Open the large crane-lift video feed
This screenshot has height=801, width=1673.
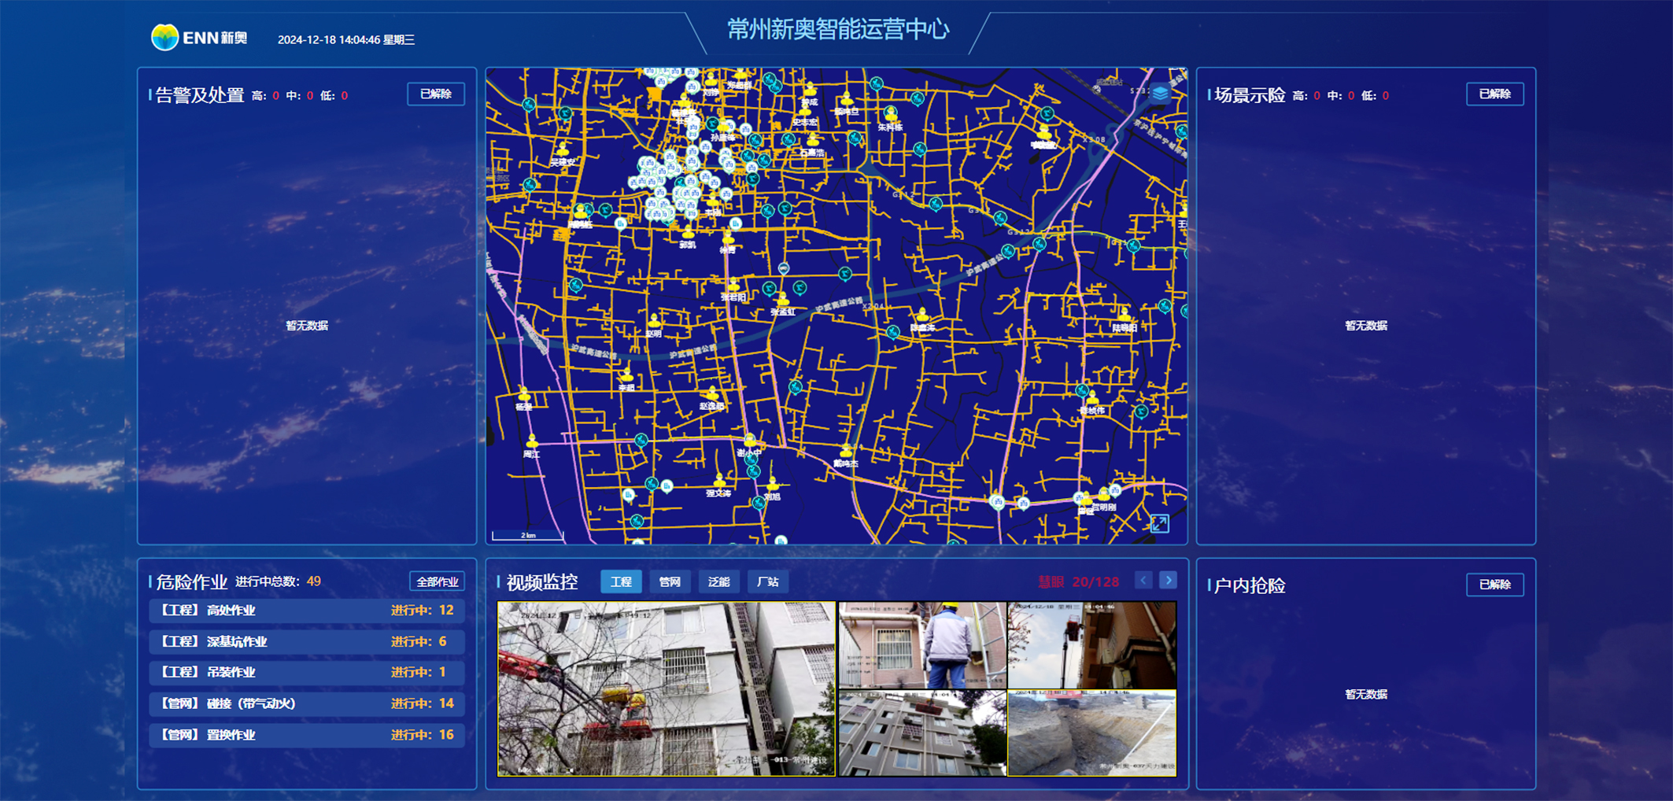(x=667, y=688)
